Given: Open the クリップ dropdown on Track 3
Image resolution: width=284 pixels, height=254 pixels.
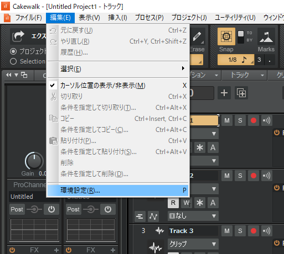Looking at the screenshot, I should tap(193, 244).
